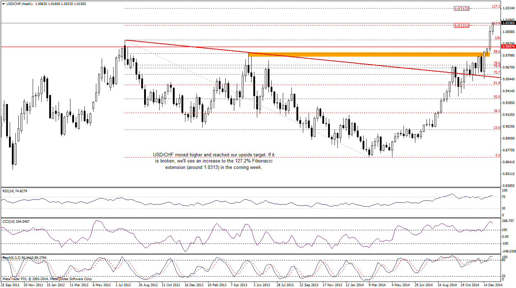
Task: Click the 100 Fibonacci level label
Action: [x=497, y=38]
